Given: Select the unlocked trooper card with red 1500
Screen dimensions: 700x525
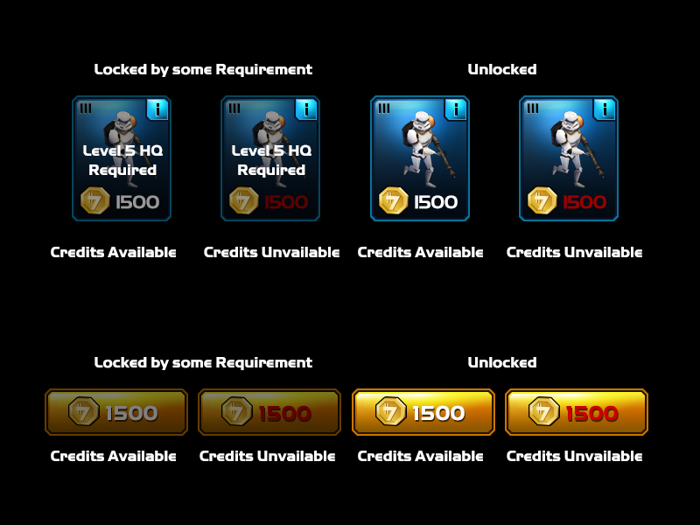Looking at the screenshot, I should 569,158.
